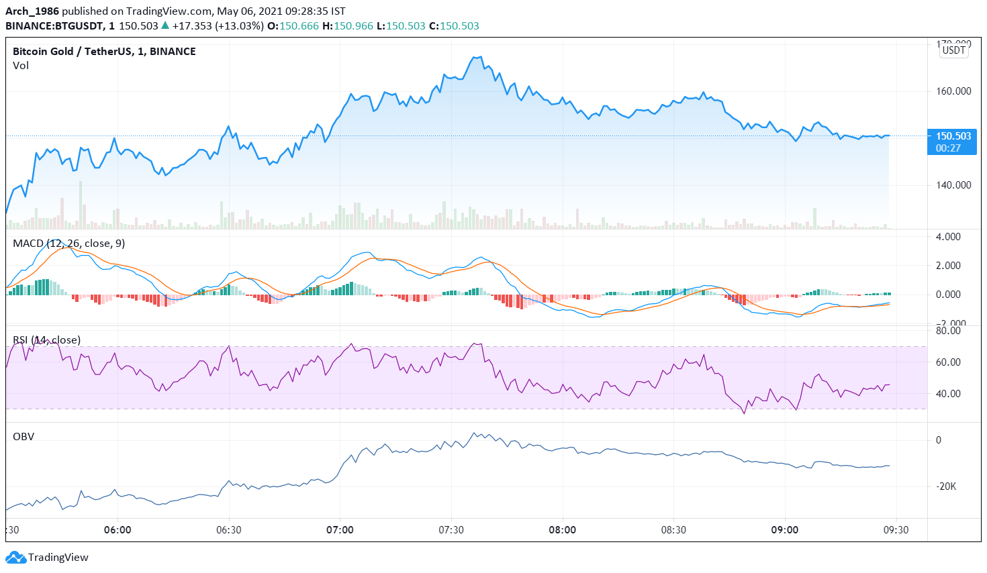Click the MACD axis value 4.000
The image size is (987, 573).
pos(948,237)
